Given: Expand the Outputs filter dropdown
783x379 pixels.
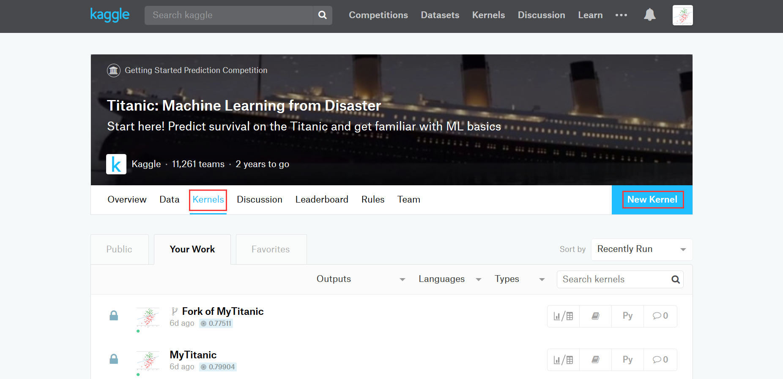Looking at the screenshot, I should pyautogui.click(x=361, y=279).
